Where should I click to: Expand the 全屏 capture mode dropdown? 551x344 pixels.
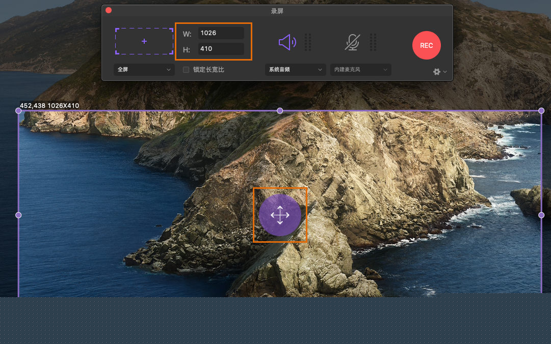pos(144,70)
